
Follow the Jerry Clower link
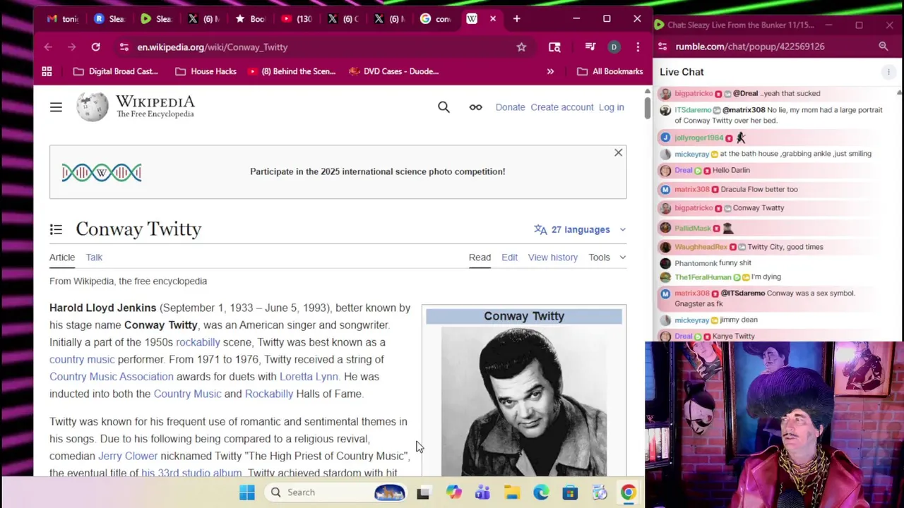tap(128, 456)
